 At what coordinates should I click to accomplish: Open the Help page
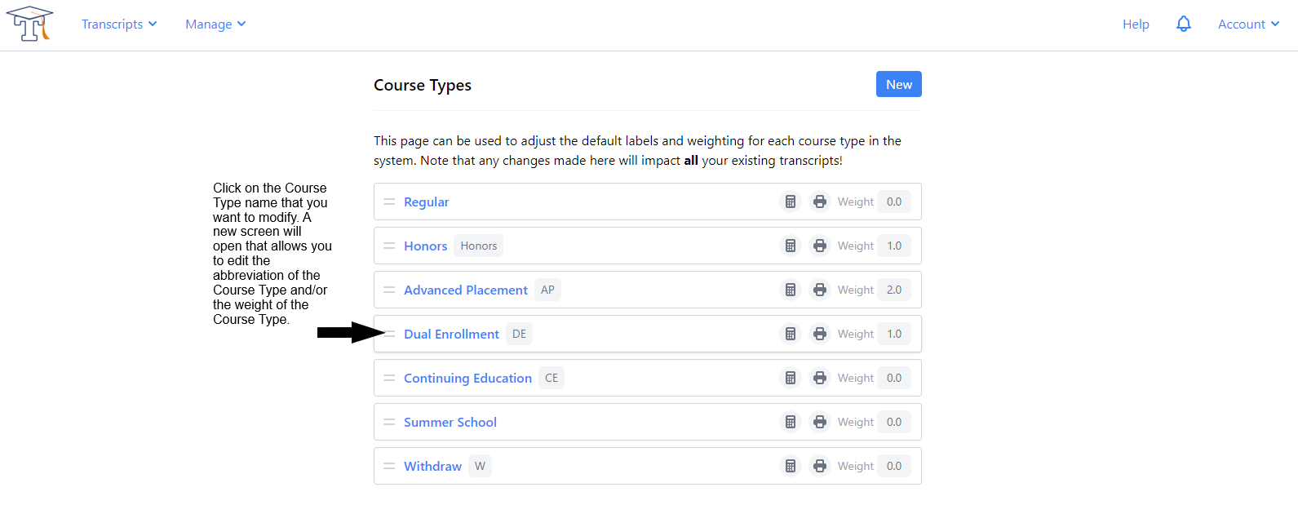tap(1135, 24)
